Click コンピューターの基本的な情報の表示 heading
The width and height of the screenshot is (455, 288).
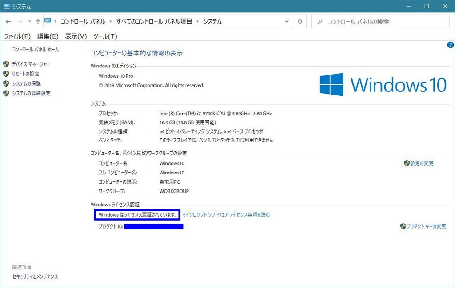(x=136, y=53)
